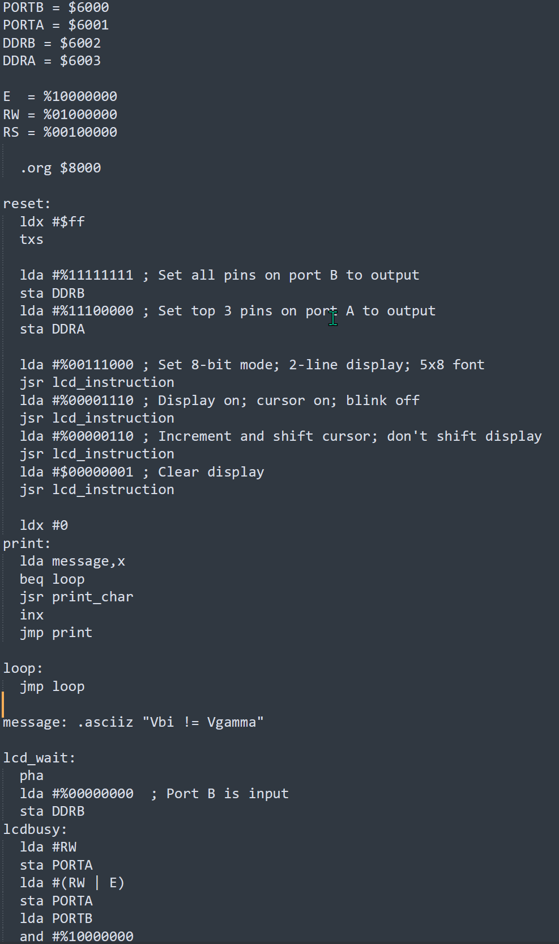Click the txs instruction line
This screenshot has width=559, height=944.
tap(32, 239)
